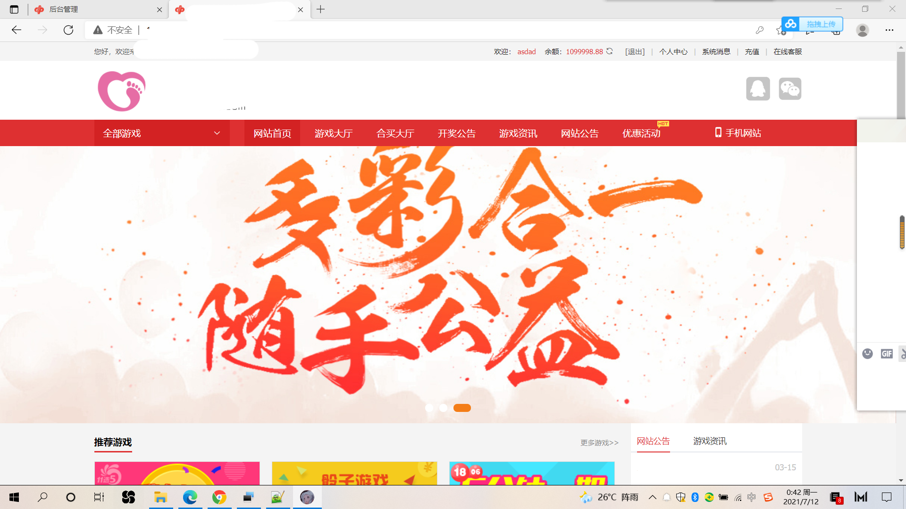
Task: Switch to the 游戏资讯 tab
Action: (710, 441)
